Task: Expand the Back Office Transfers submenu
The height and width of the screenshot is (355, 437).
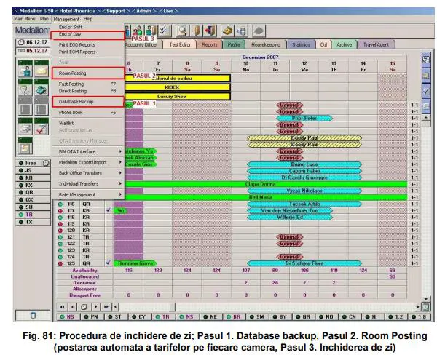Action: [x=88, y=173]
